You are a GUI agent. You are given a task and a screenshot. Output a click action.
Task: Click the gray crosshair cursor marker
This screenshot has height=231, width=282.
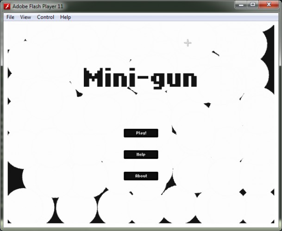pos(188,43)
